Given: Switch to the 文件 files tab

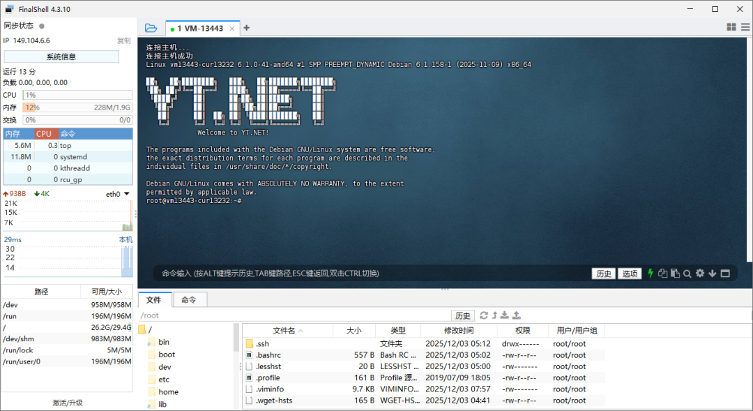Looking at the screenshot, I should tap(153, 299).
